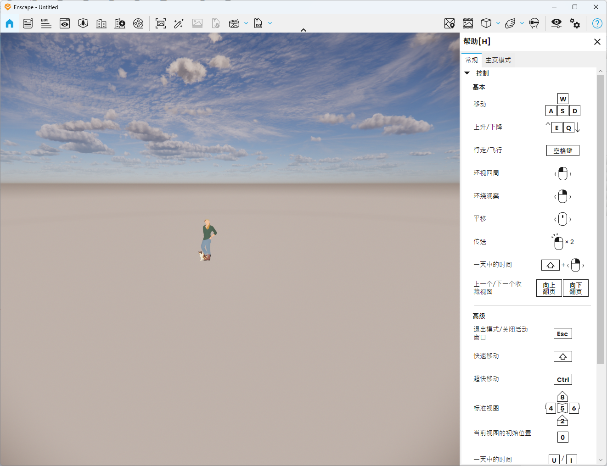This screenshot has height=466, width=607.
Task: Click the numpad 8 key in 标准视图
Action: point(562,397)
